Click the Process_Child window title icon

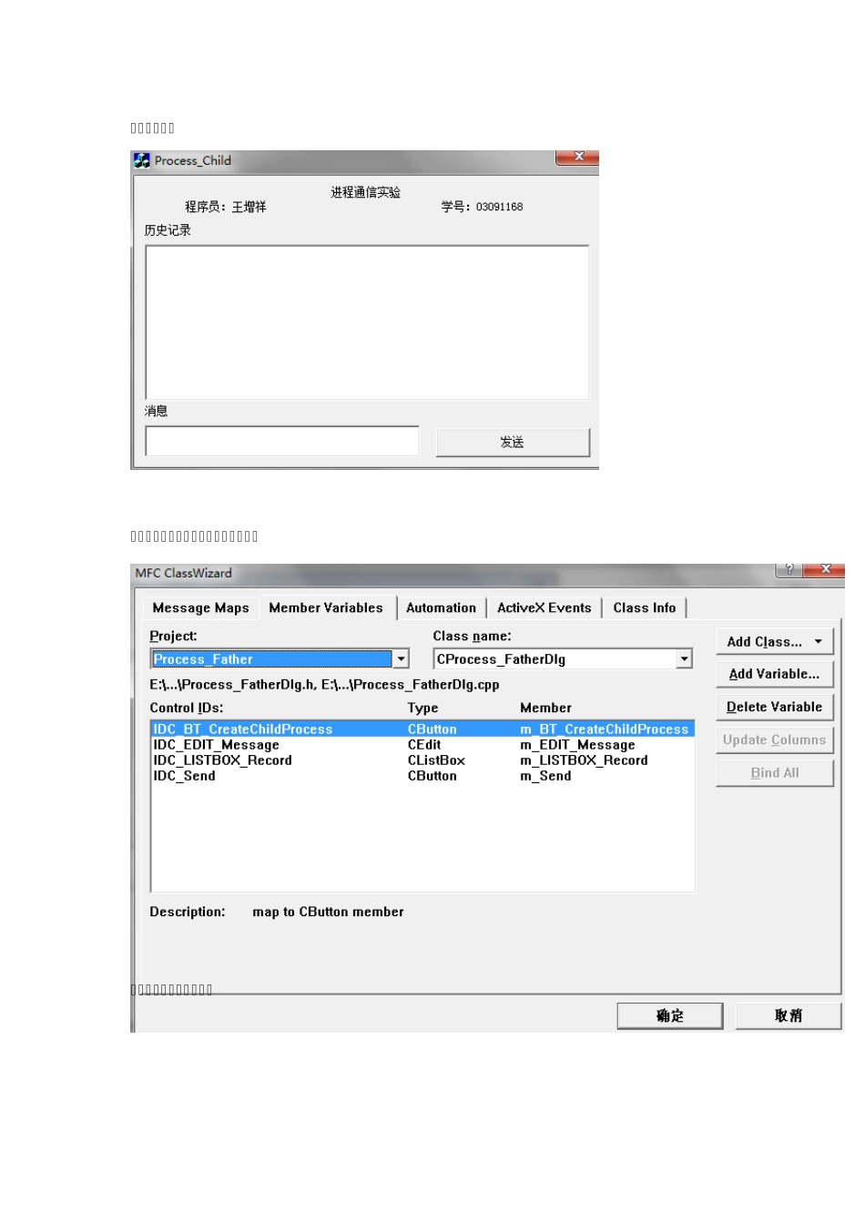(142, 160)
